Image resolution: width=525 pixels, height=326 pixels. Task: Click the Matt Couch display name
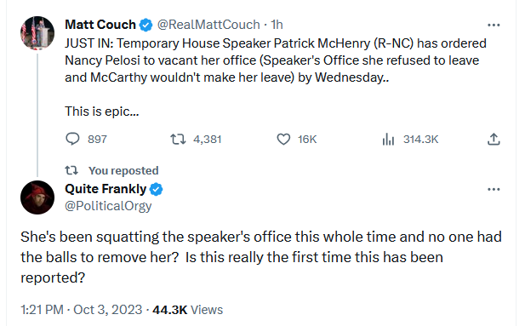[100, 25]
